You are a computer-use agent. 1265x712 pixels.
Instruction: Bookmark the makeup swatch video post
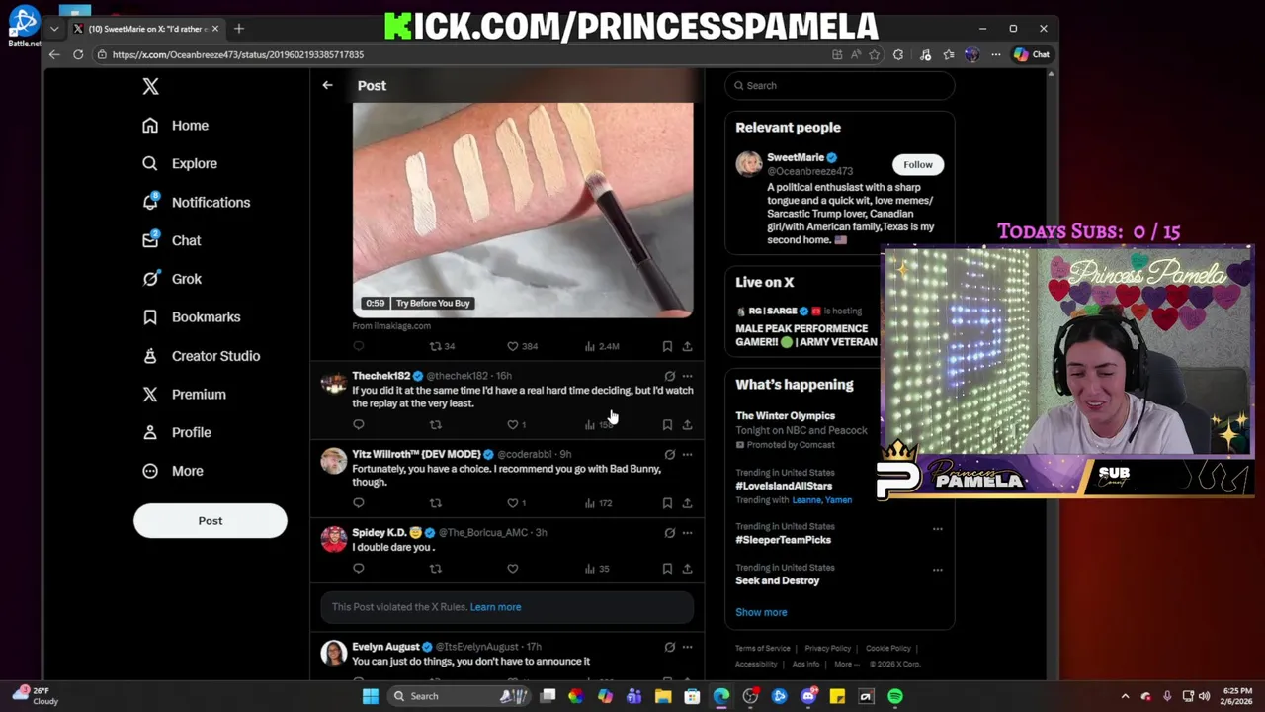point(667,346)
